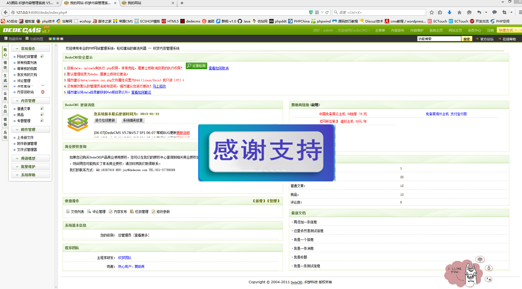Click the 栏目管理 quick action icon

tap(132, 211)
